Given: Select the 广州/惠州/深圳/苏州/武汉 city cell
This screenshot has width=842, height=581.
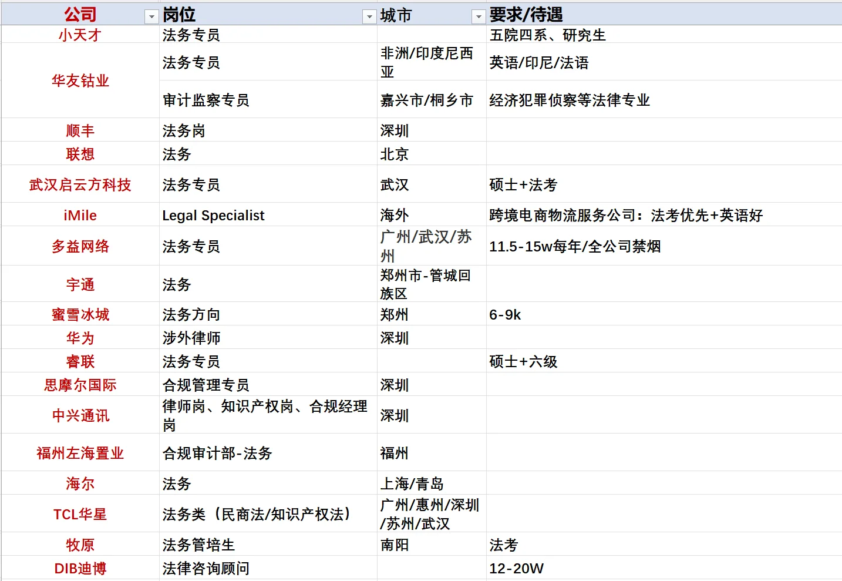Looking at the screenshot, I should pyautogui.click(x=432, y=514).
